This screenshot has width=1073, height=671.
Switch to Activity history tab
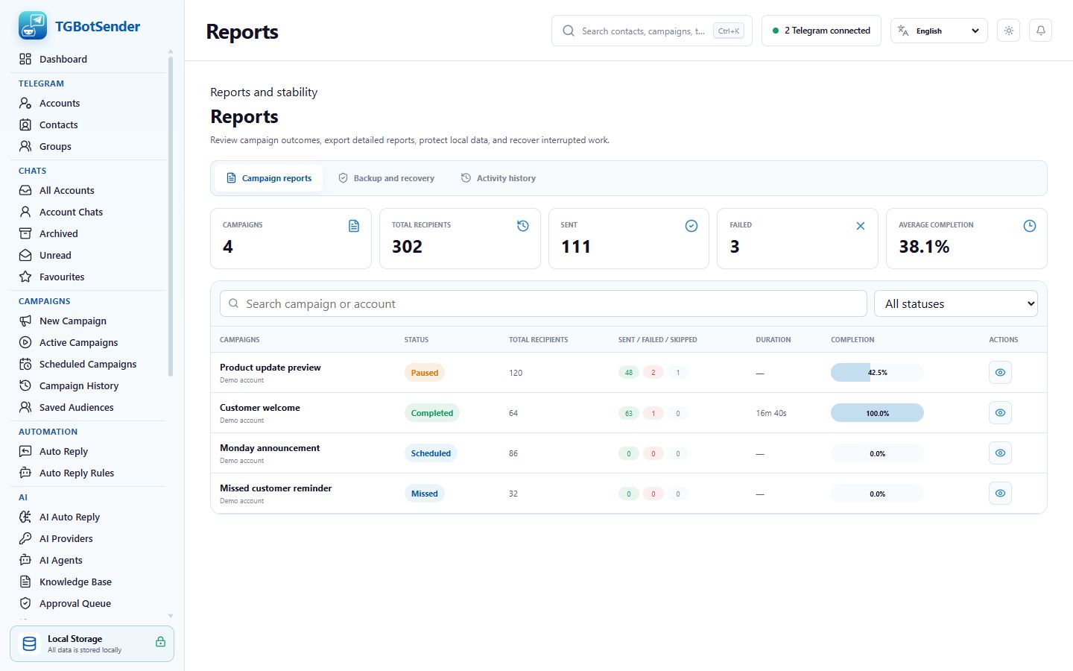point(498,178)
